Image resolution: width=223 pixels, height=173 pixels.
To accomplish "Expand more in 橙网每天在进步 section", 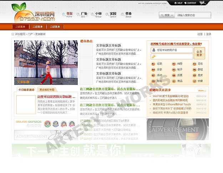I will [x=202, y=91].
